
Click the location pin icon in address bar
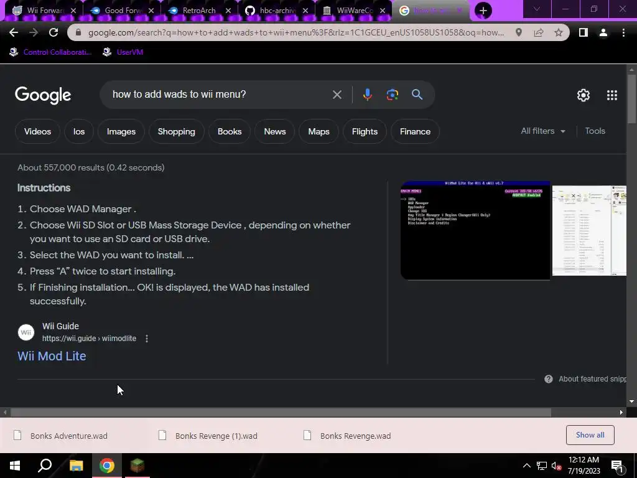point(519,32)
